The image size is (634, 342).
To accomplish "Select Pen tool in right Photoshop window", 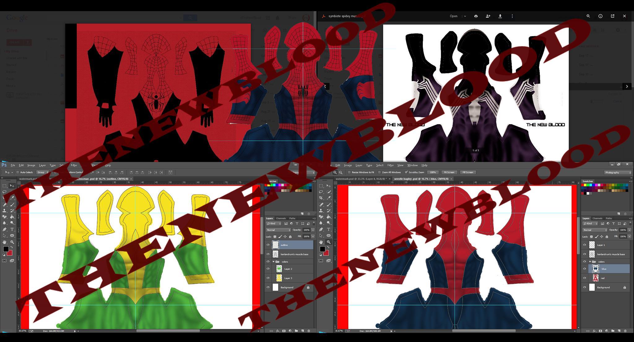I will click(321, 229).
